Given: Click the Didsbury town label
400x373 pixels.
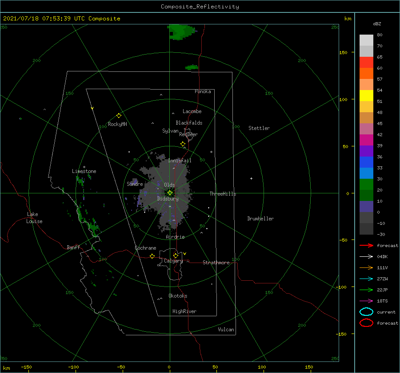Looking at the screenshot, I should coord(168,199).
